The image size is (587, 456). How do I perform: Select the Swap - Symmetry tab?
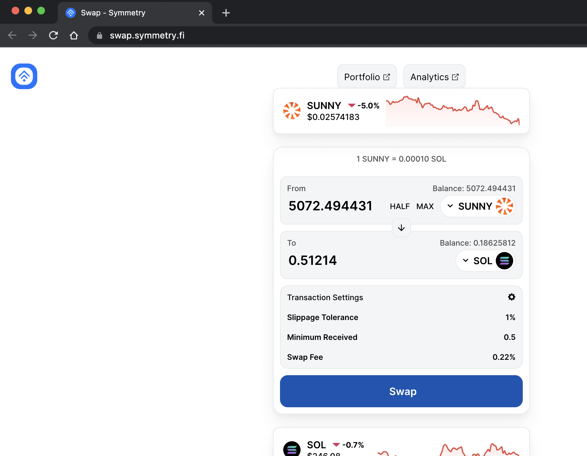(x=135, y=13)
